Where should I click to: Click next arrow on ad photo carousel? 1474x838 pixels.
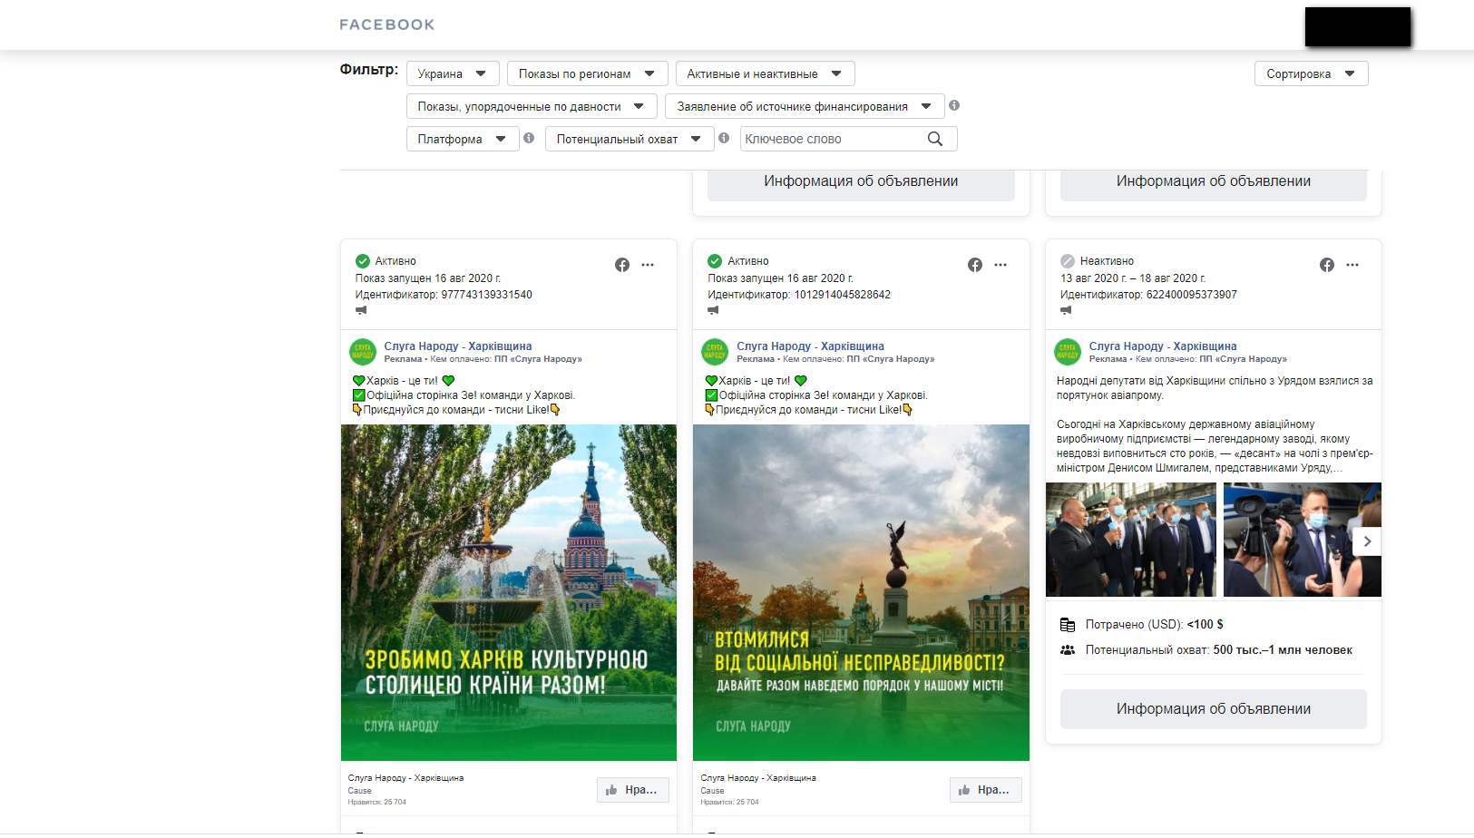(1367, 541)
